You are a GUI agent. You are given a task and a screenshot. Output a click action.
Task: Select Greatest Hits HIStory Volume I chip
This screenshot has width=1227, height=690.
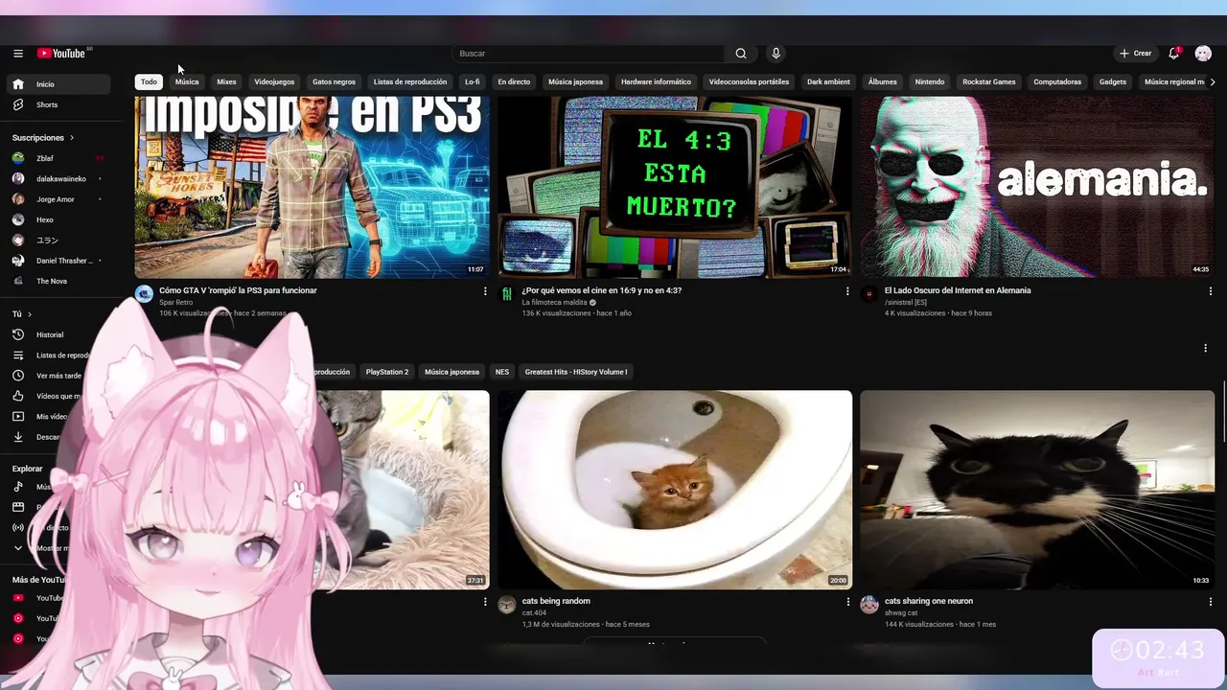576,372
